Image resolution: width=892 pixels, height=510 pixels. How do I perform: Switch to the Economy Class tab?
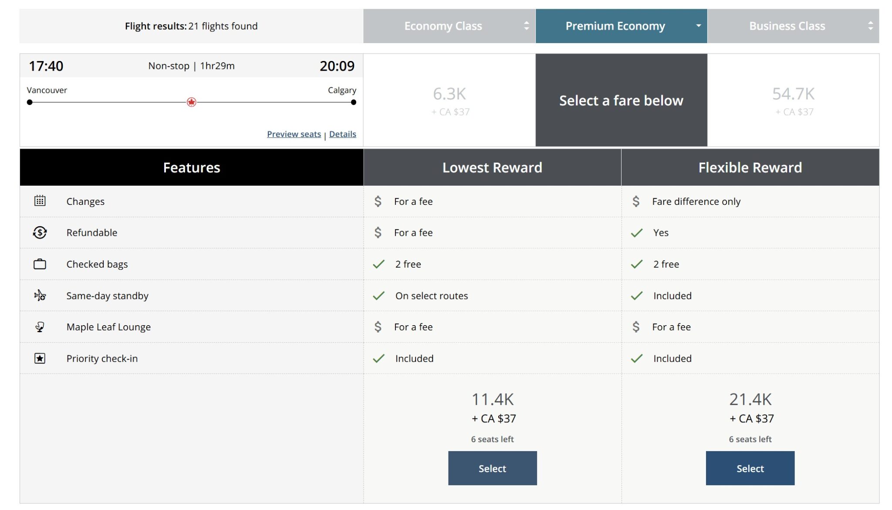[x=443, y=26]
